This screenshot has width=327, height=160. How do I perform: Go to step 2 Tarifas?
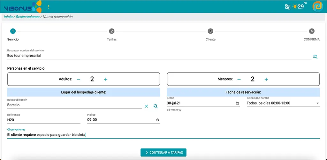pos(111,31)
